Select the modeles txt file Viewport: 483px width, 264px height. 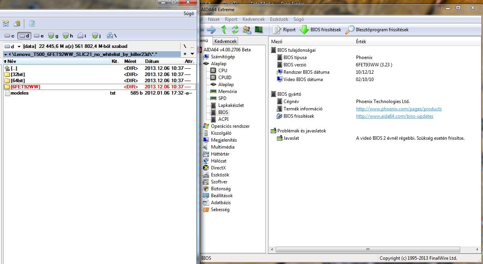point(100,93)
